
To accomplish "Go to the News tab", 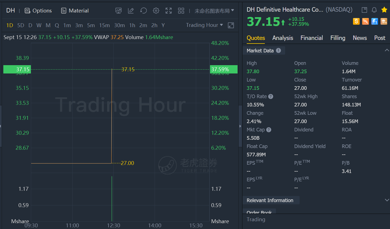I will (360, 38).
